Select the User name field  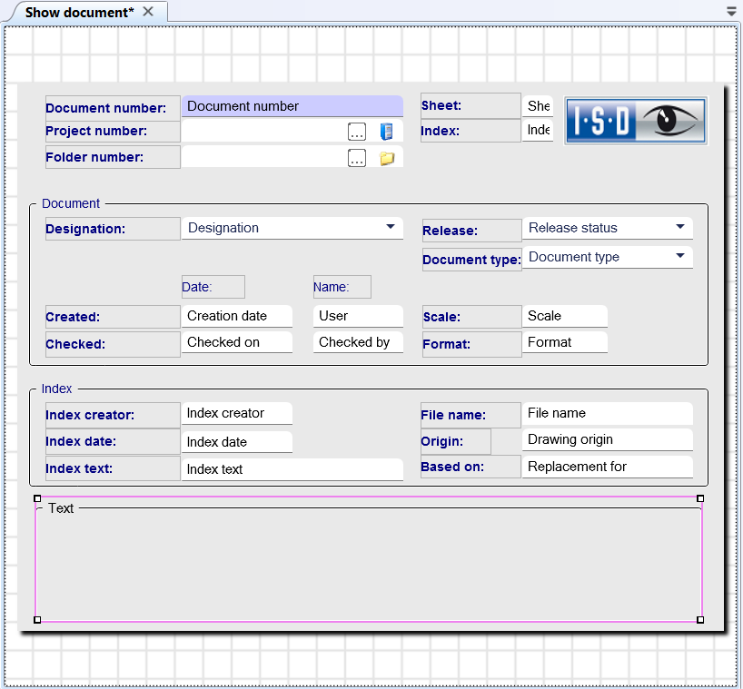coord(358,316)
